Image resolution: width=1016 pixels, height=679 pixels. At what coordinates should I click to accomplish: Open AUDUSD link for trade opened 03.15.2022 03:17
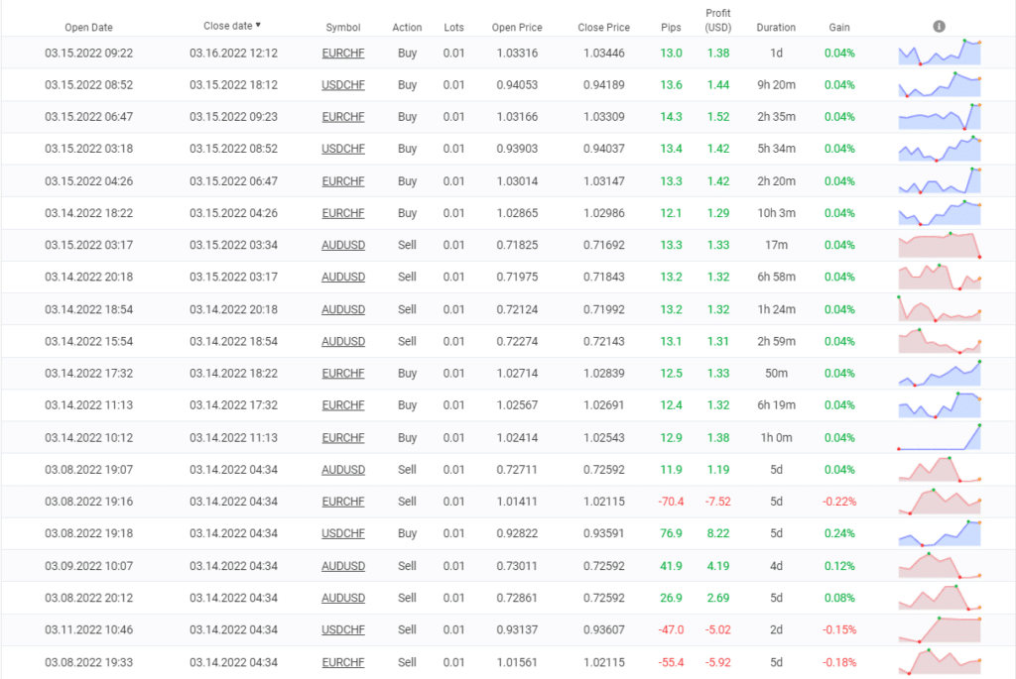pyautogui.click(x=343, y=245)
